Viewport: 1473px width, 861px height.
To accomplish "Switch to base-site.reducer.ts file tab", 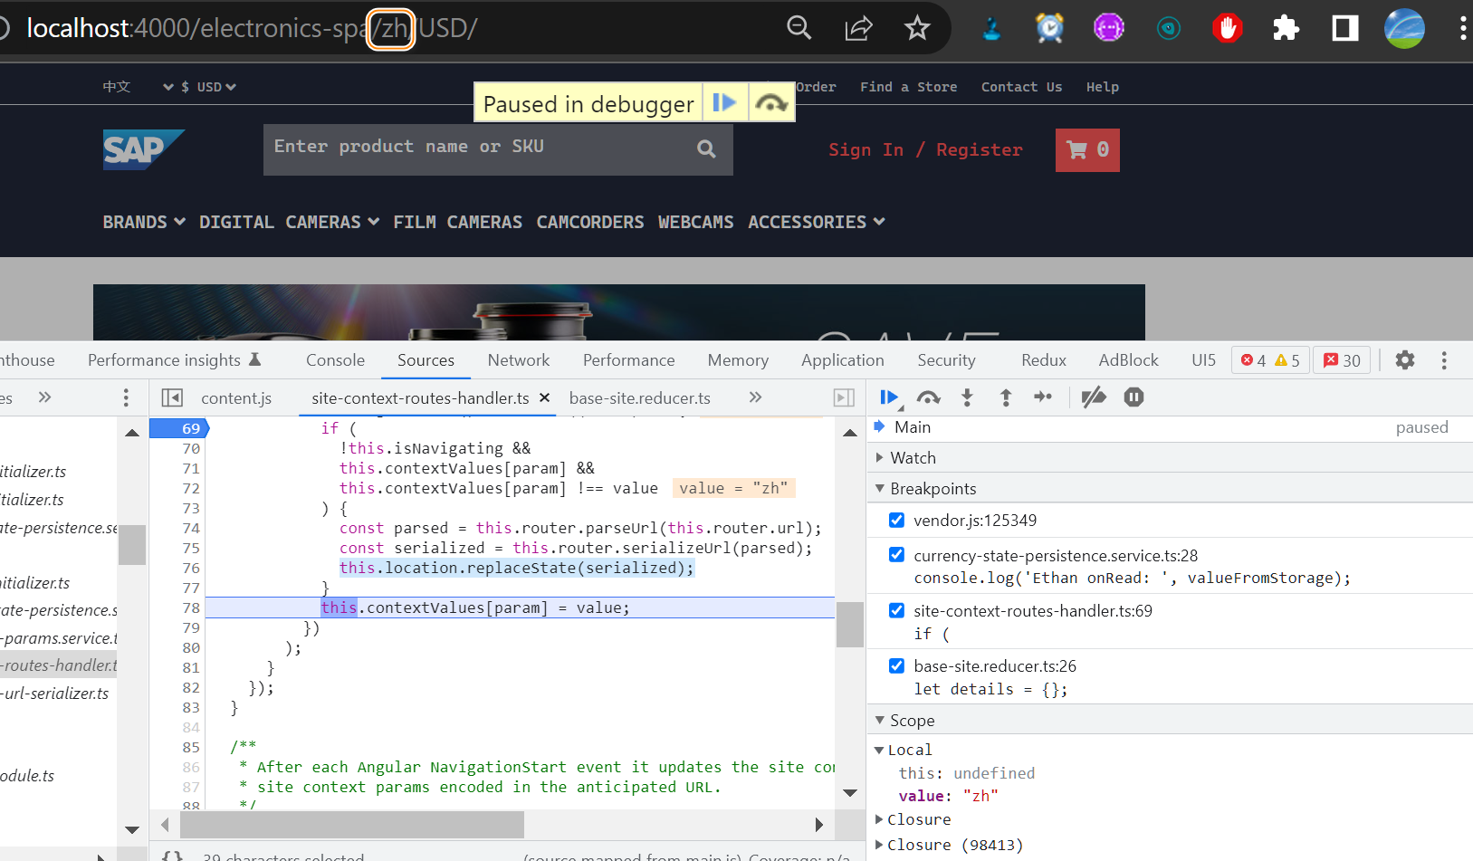I will (x=640, y=397).
